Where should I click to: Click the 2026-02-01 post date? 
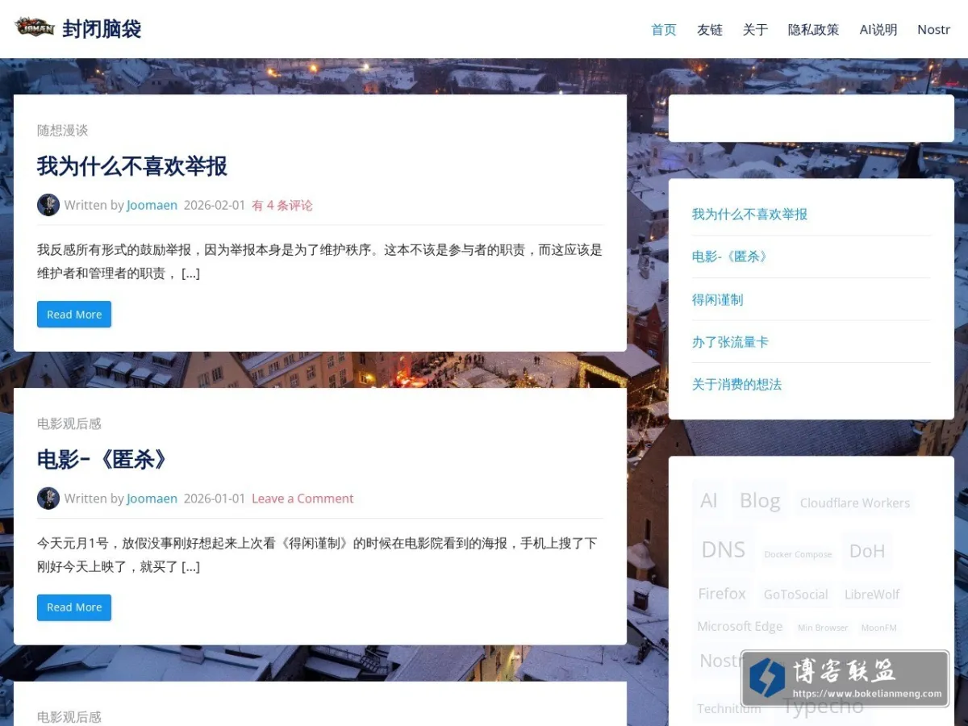[x=215, y=205]
